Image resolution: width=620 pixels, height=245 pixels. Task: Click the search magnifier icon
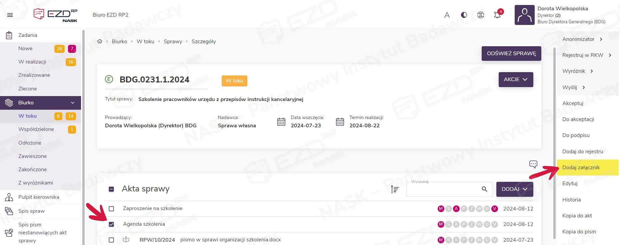pos(484,189)
